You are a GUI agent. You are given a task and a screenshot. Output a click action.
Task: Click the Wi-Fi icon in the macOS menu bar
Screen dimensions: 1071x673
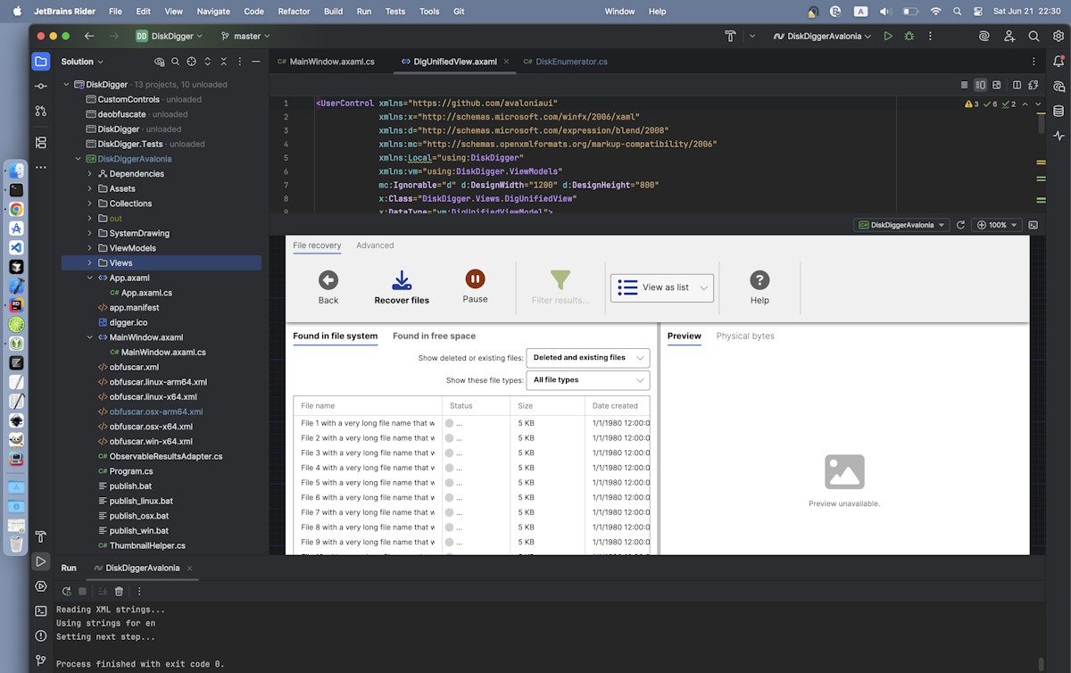935,12
